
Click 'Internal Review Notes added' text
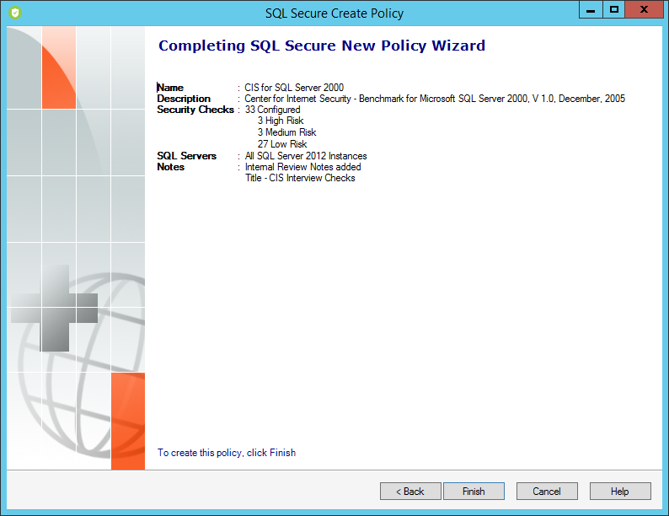pos(303,167)
